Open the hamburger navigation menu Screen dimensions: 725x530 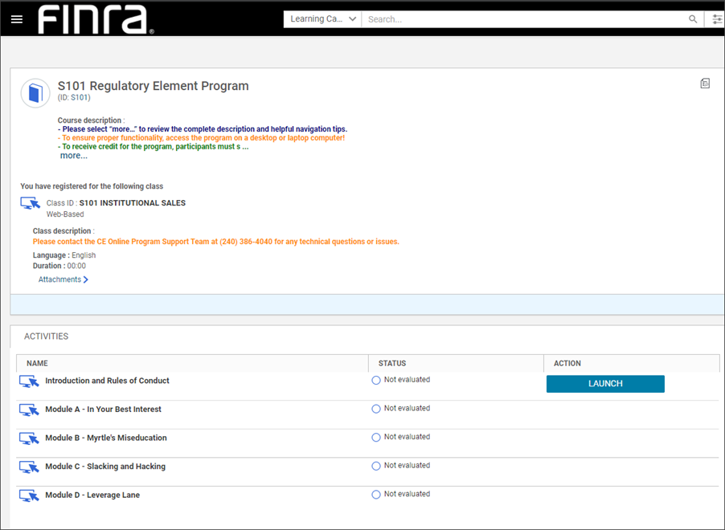tap(17, 19)
